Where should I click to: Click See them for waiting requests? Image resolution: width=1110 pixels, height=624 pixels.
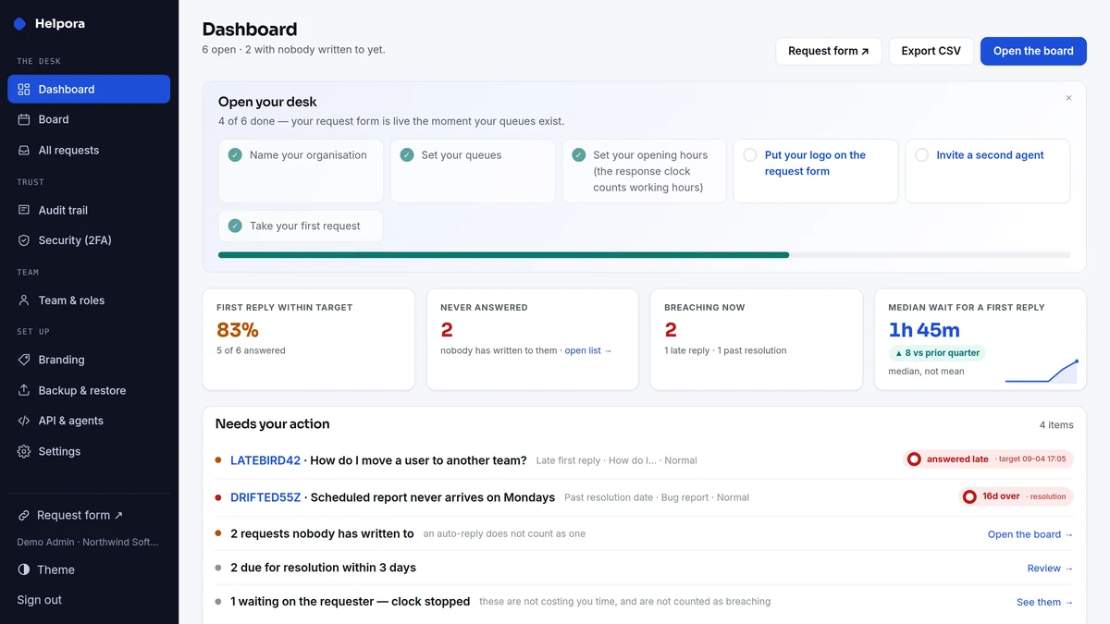point(1045,602)
